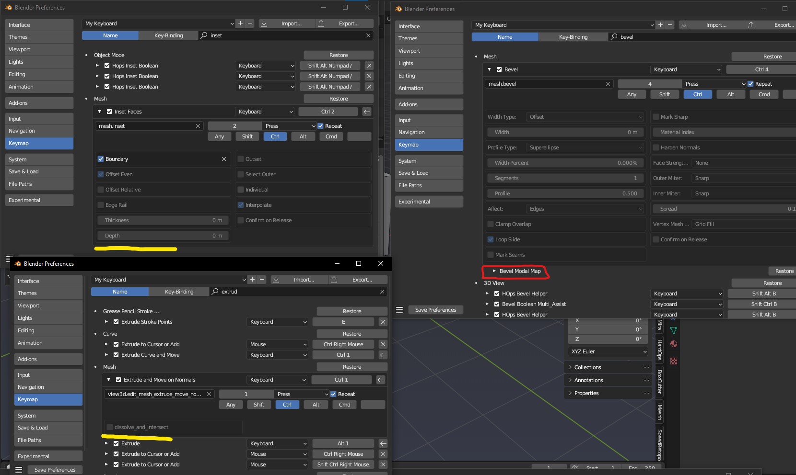Click back arrow beside Alt 1 shortcut

click(383, 443)
